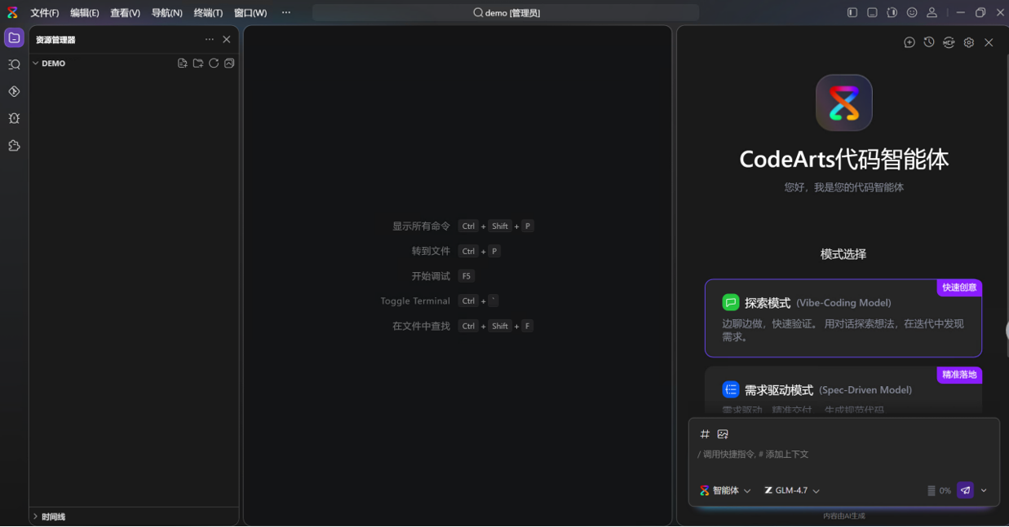This screenshot has height=527, width=1009.
Task: Click the 内容由AI生成 notice text
Action: tap(844, 516)
